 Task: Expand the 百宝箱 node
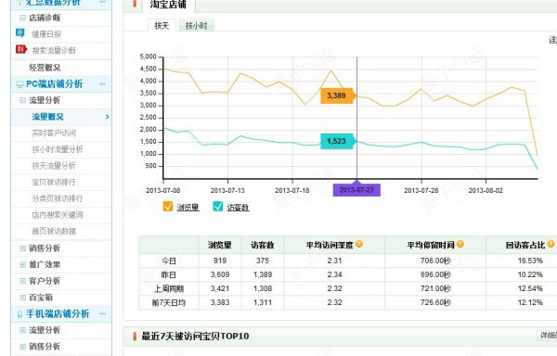point(22,298)
